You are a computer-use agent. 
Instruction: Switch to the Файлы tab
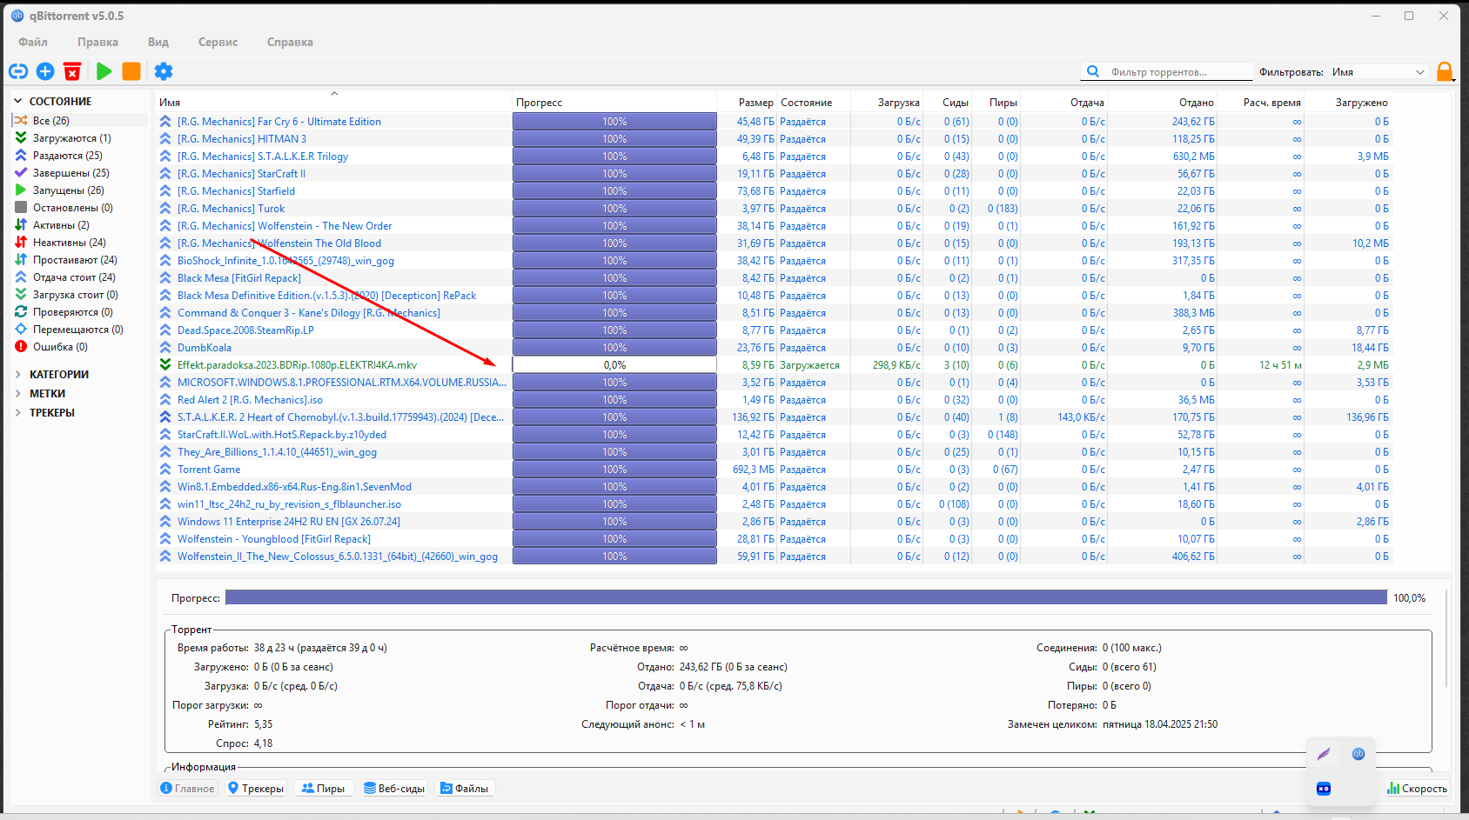(465, 789)
